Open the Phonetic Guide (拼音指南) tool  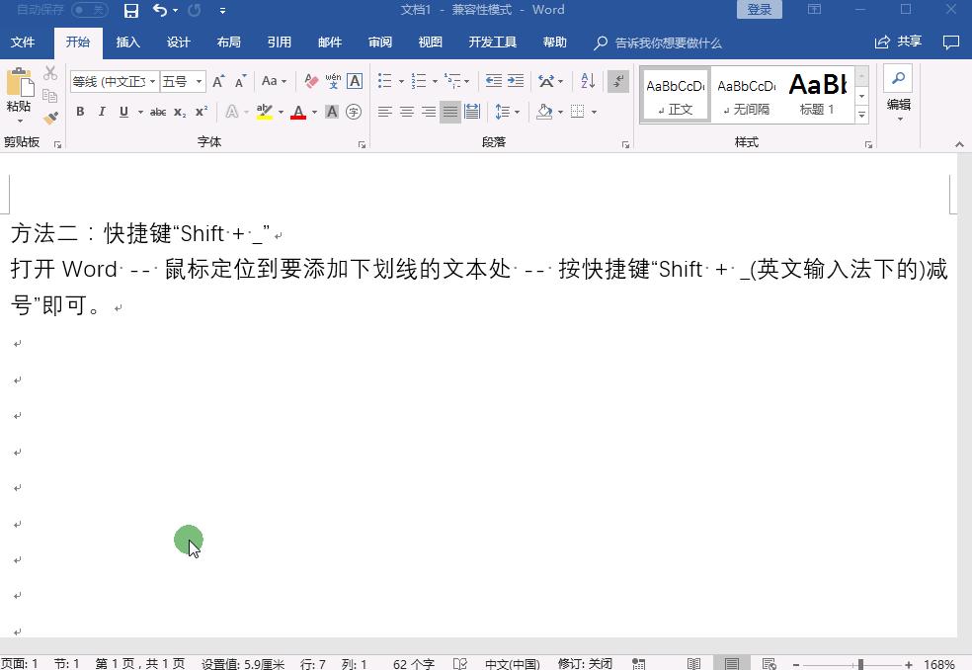333,79
